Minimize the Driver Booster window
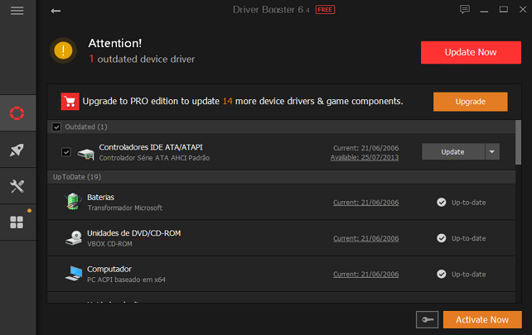 coord(484,12)
